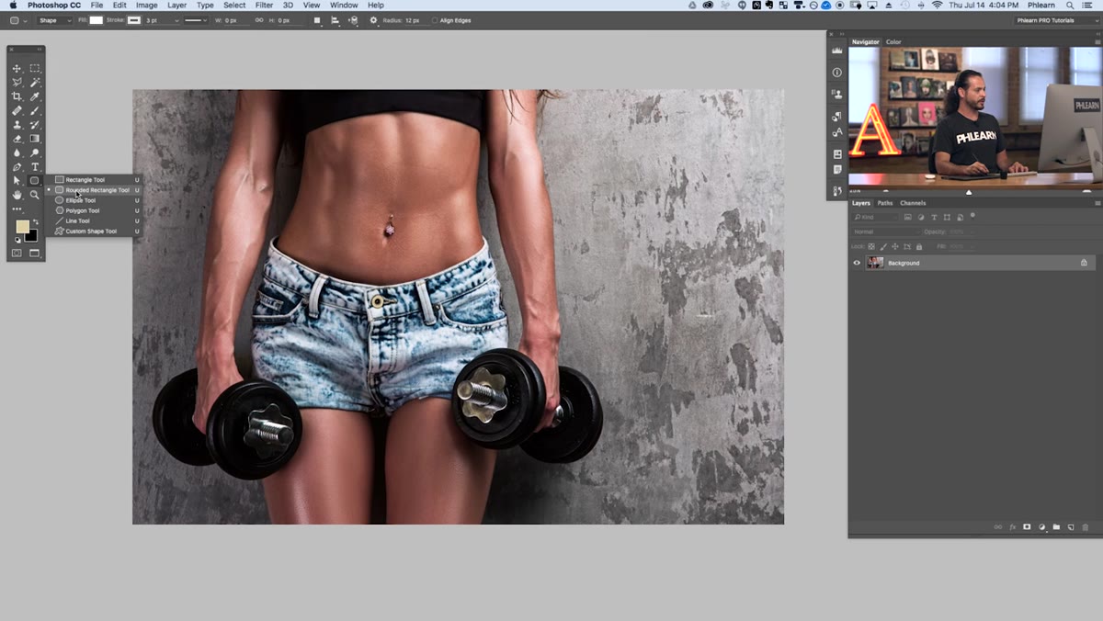Toggle link between width and height

coord(259,20)
